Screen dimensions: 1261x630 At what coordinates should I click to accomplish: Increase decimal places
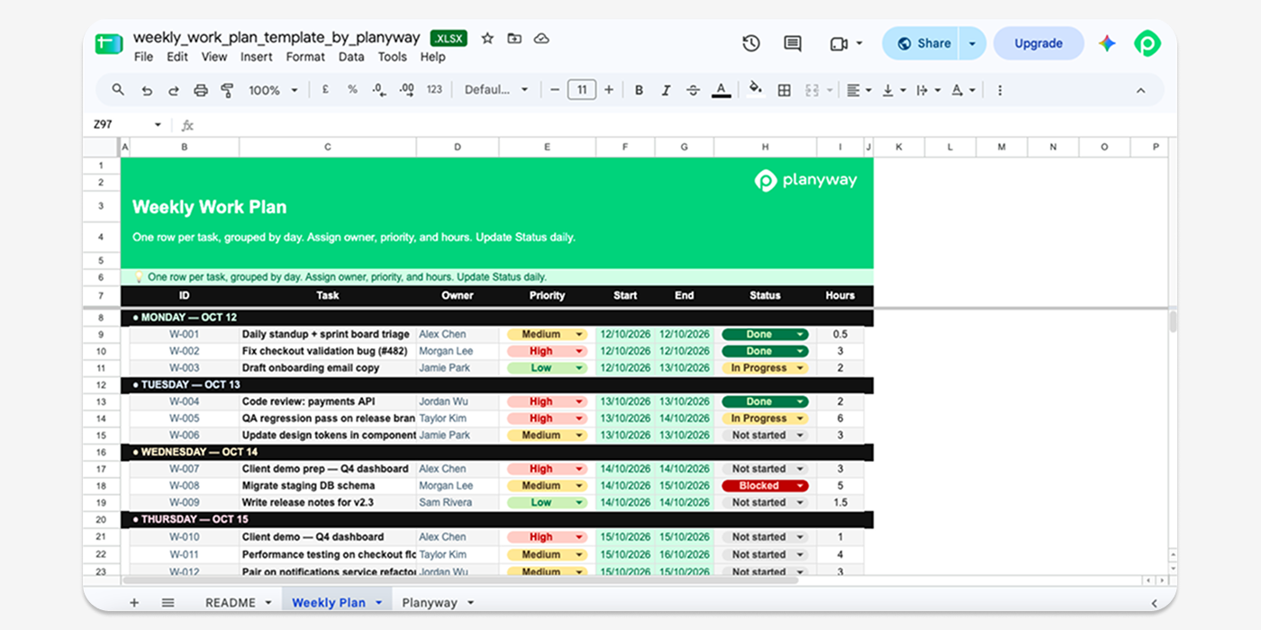407,90
